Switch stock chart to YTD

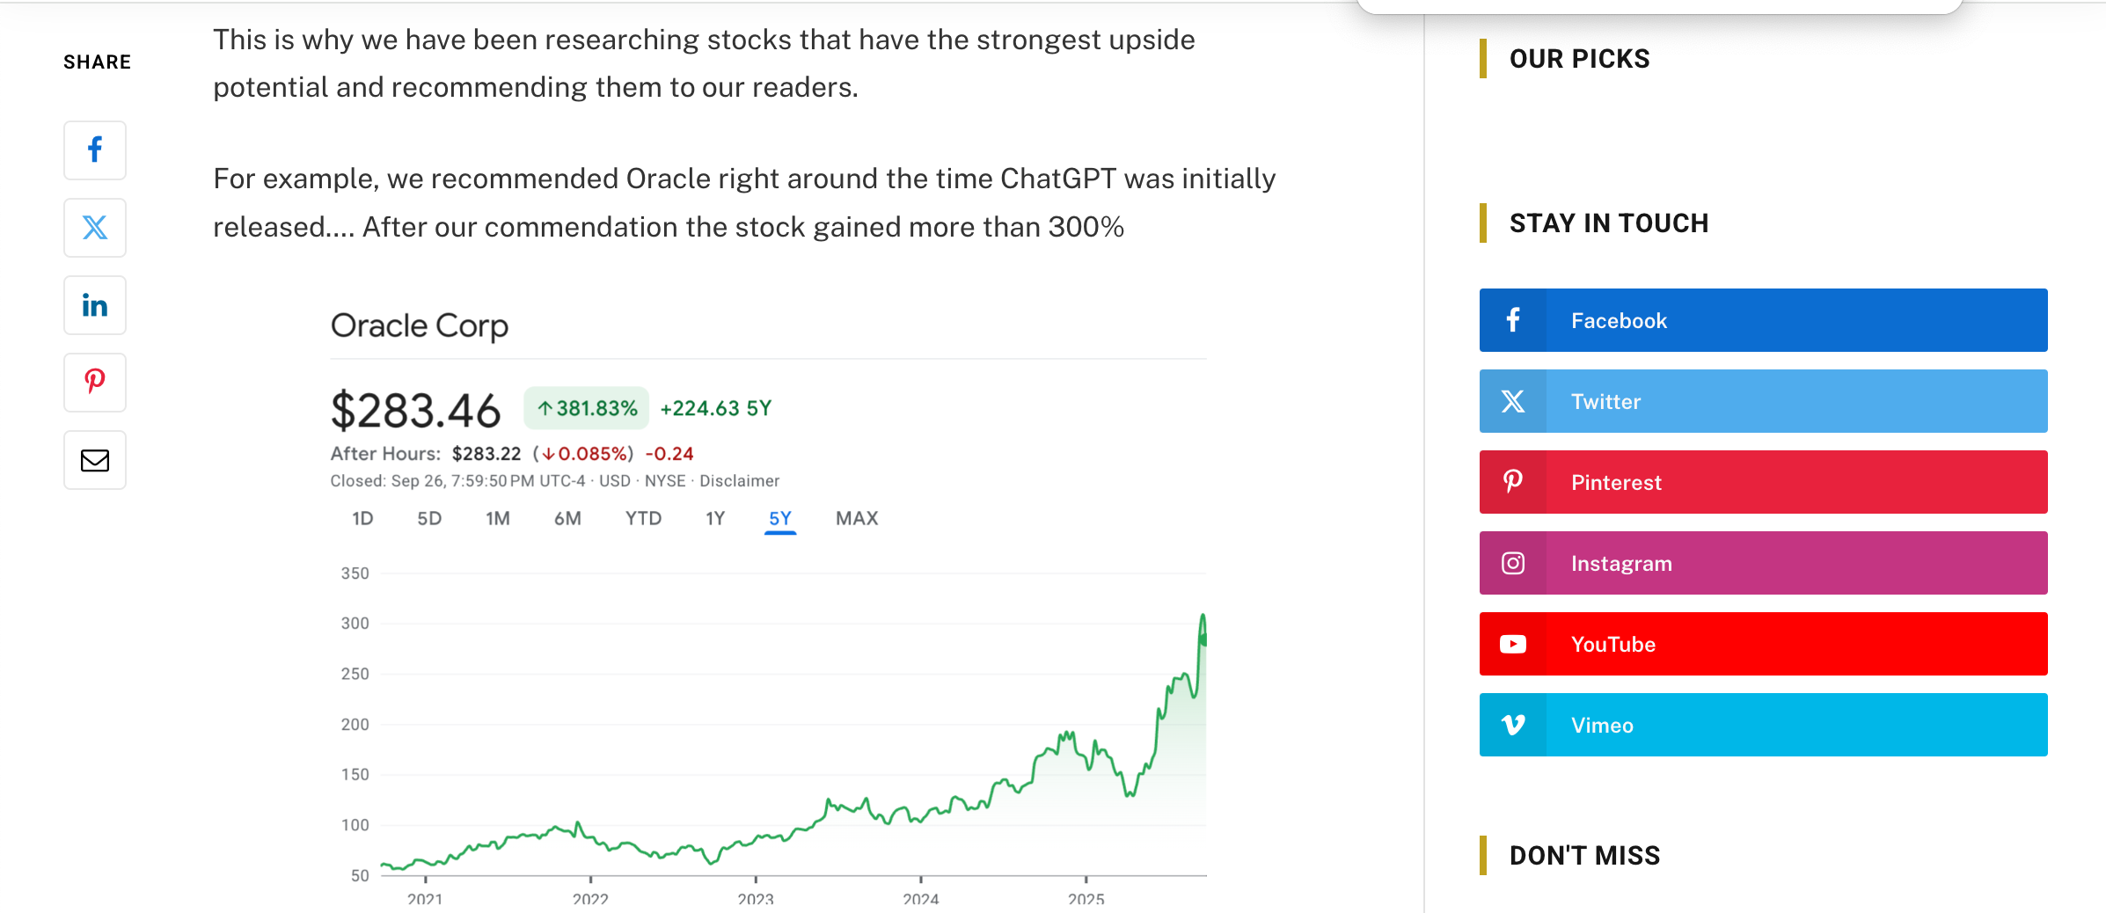point(643,519)
